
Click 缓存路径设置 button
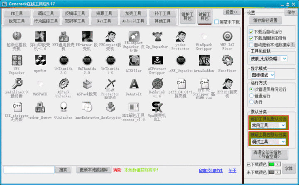point(265,20)
